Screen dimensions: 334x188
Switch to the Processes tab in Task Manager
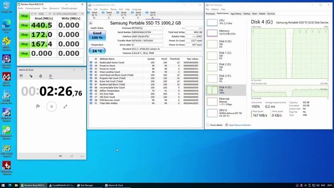(x=210, y=14)
